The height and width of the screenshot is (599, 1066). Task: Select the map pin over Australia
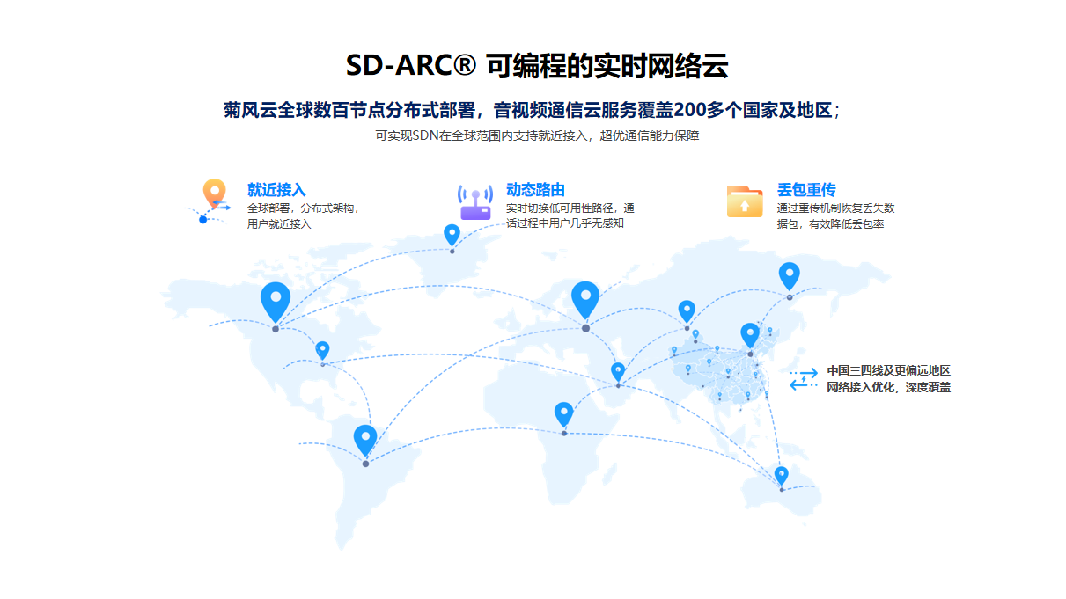click(x=782, y=476)
